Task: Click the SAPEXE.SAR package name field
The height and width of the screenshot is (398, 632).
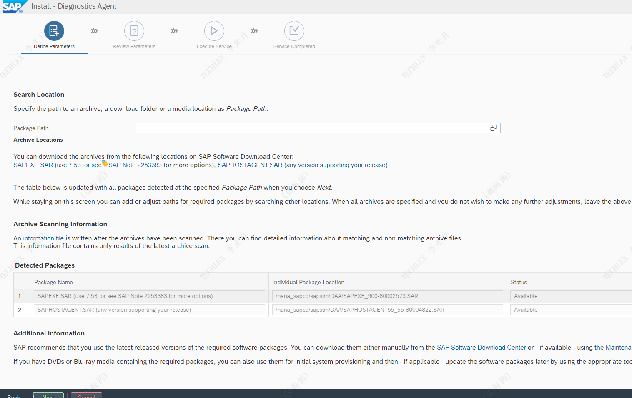Action: [149, 296]
